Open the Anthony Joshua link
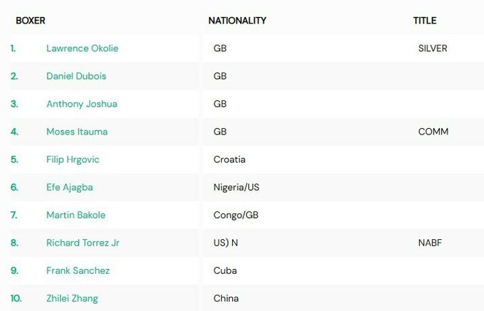The height and width of the screenshot is (311, 484). 81,104
